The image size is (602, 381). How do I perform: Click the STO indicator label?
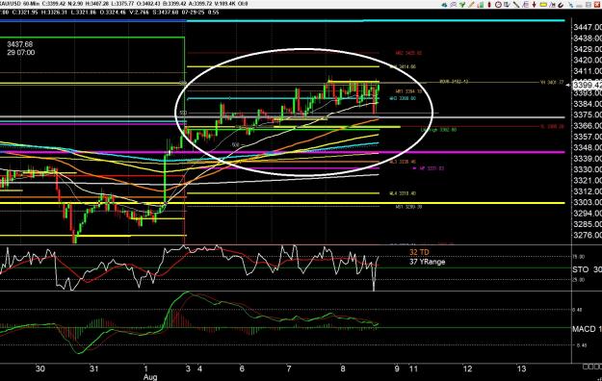pos(580,269)
